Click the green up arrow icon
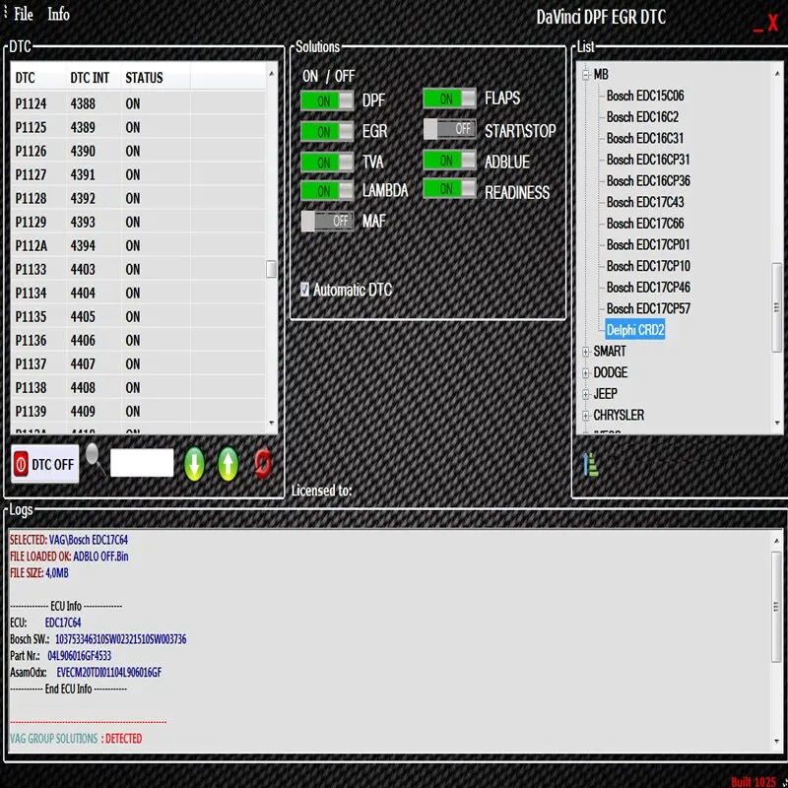 coord(229,463)
